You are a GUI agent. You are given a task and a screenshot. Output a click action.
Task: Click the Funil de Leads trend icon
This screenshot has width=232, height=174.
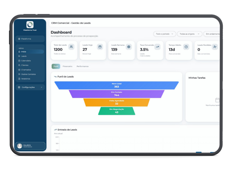(x=55, y=77)
